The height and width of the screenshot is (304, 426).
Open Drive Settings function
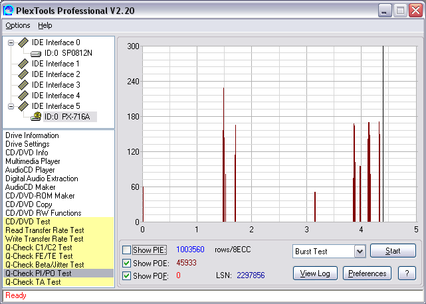pos(27,144)
